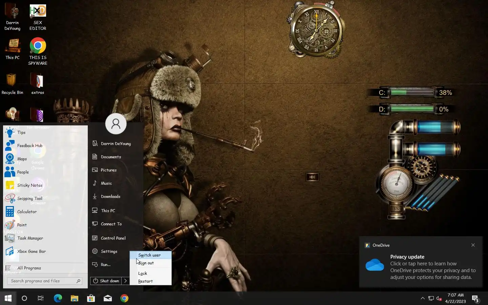The height and width of the screenshot is (305, 488).
Task: Expand All Programs list
Action: tap(45, 268)
